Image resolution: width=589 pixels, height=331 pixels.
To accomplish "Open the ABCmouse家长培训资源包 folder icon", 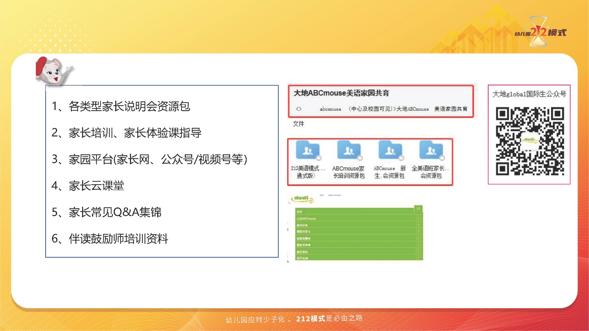I will click(349, 150).
